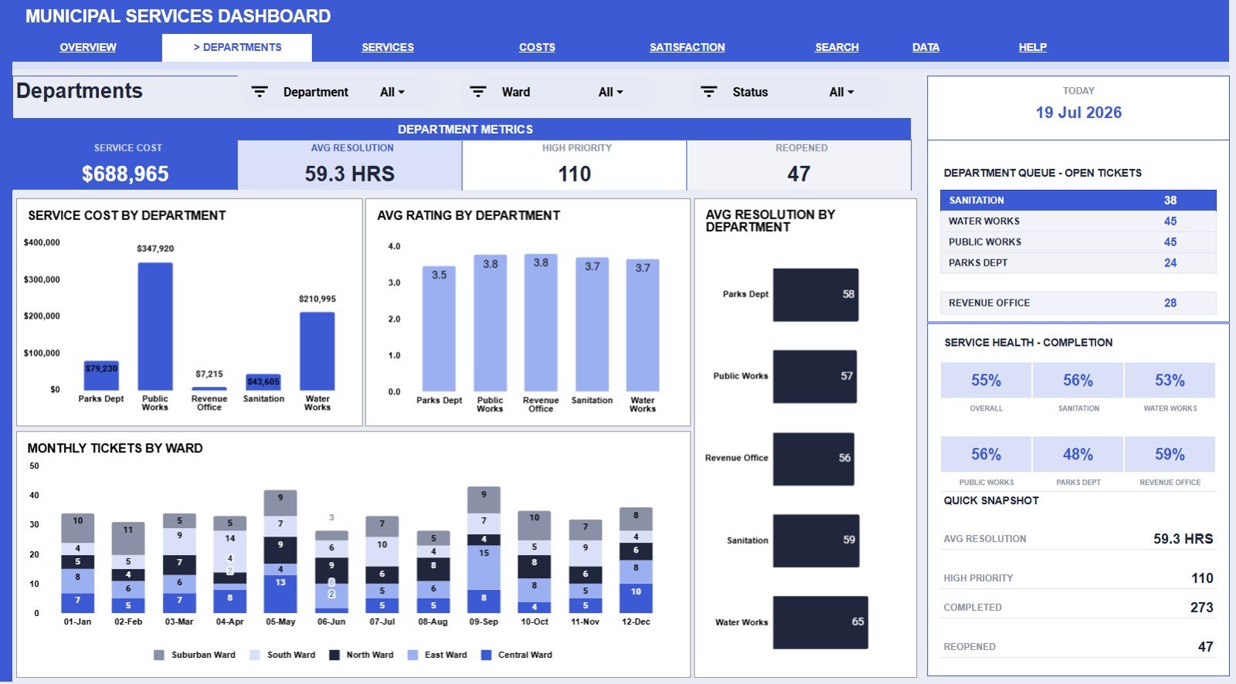Open the Costs tab
Image resolution: width=1236 pixels, height=684 pixels.
[x=537, y=47]
